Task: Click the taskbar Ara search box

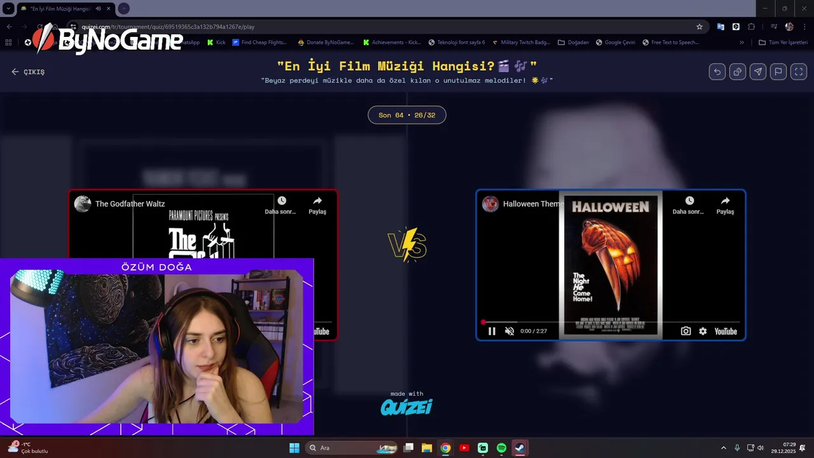Action: (350, 448)
